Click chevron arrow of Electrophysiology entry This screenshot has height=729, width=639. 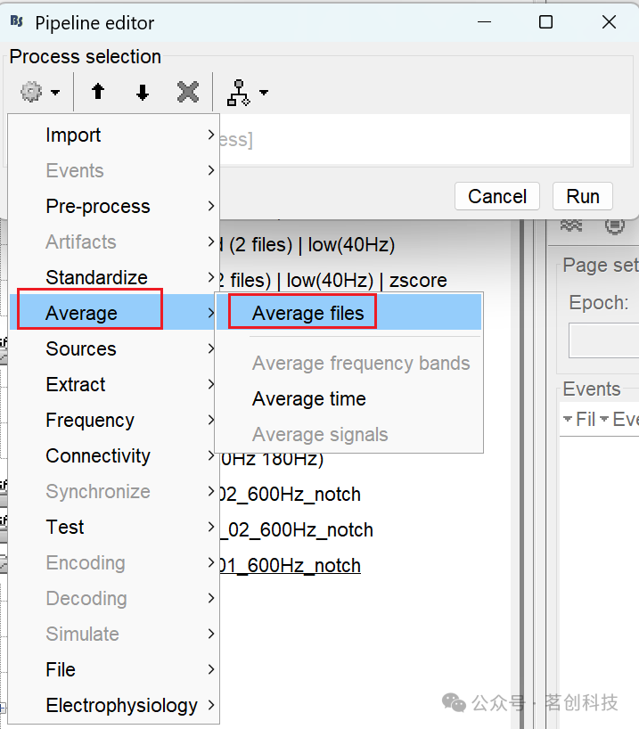(x=211, y=705)
